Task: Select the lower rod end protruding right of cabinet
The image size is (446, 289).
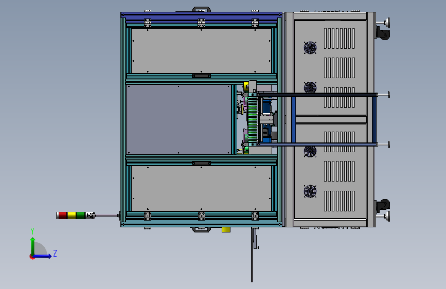Action: (x=383, y=145)
